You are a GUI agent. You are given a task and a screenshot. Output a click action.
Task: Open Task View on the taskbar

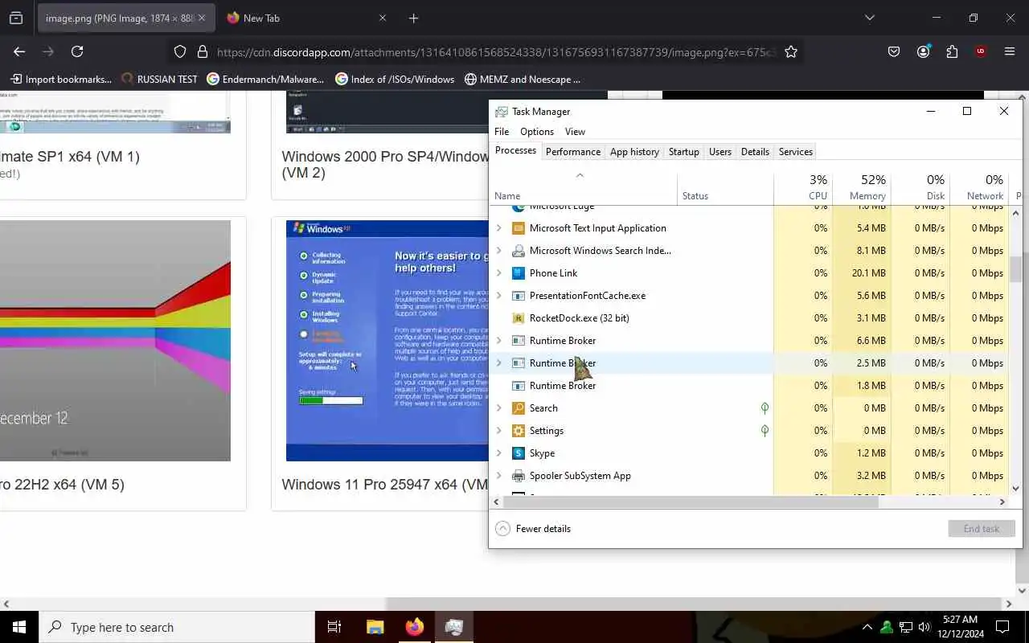334,627
